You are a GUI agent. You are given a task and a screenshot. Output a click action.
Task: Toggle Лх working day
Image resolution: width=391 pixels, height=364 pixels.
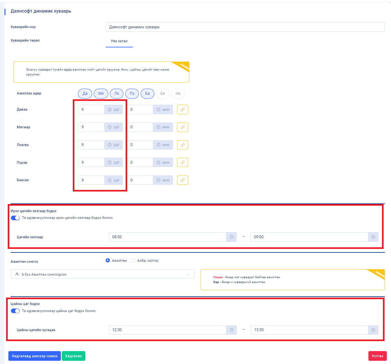(x=117, y=93)
